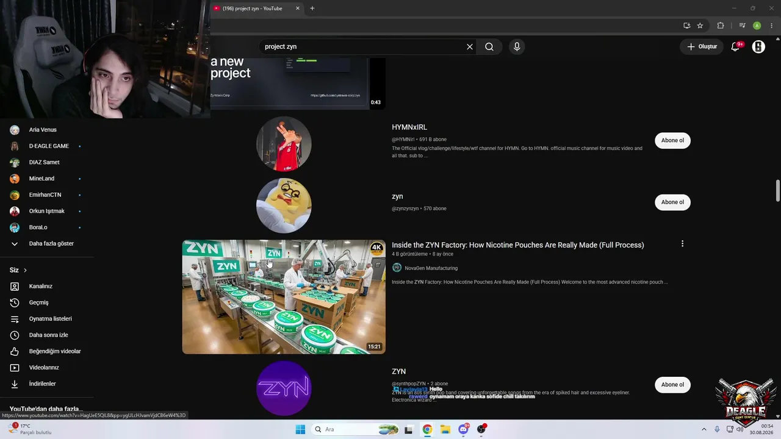Start voice search with the microphone

pos(517,46)
